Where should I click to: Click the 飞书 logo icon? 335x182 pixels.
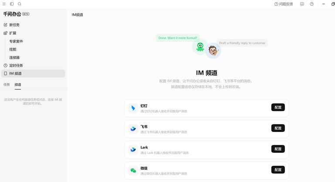pos(133,129)
